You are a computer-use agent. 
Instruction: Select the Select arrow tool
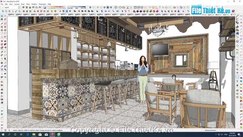[2, 16]
